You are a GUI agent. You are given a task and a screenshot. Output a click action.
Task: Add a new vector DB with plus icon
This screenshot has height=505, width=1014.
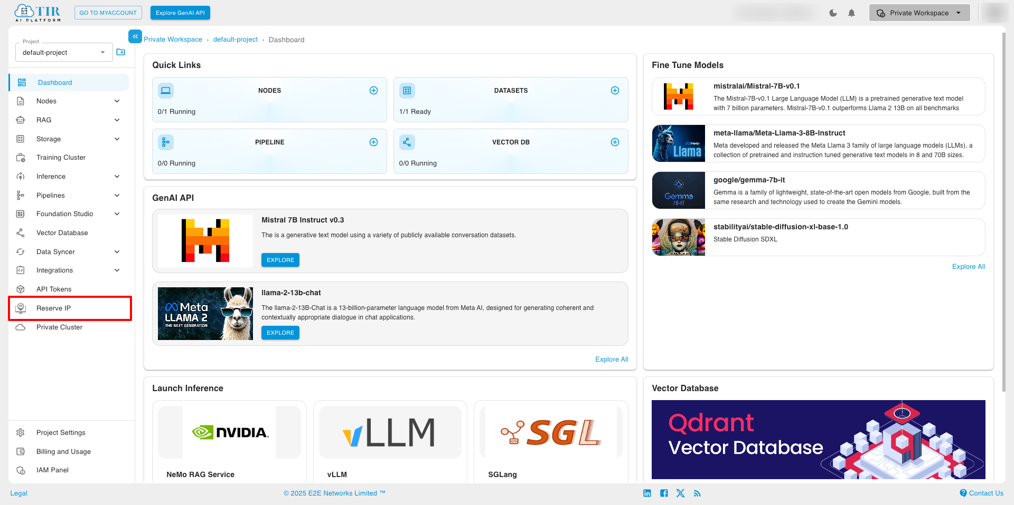tap(615, 142)
